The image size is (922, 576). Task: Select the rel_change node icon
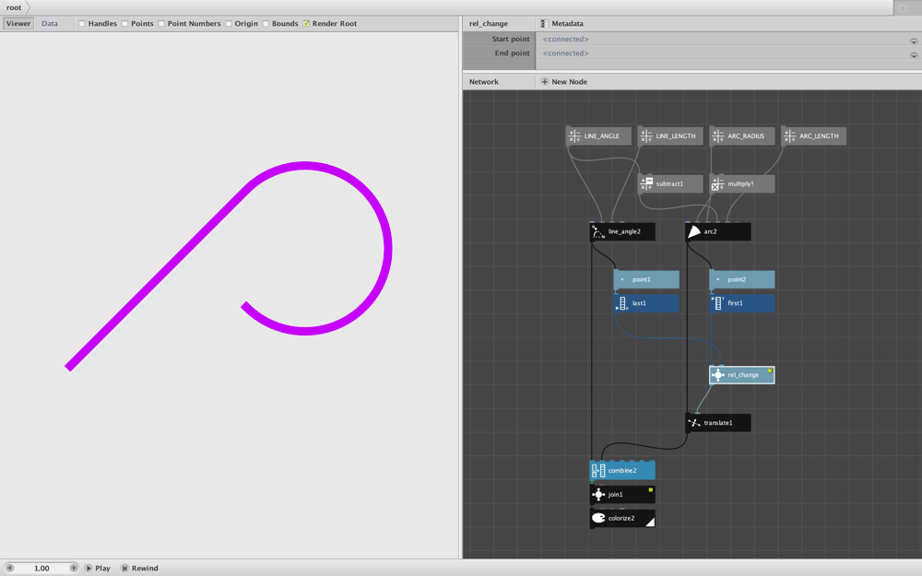click(718, 375)
